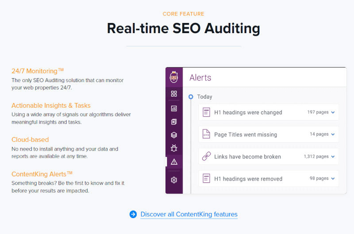
Task: Select the Alerts panel heading
Action: [200, 78]
